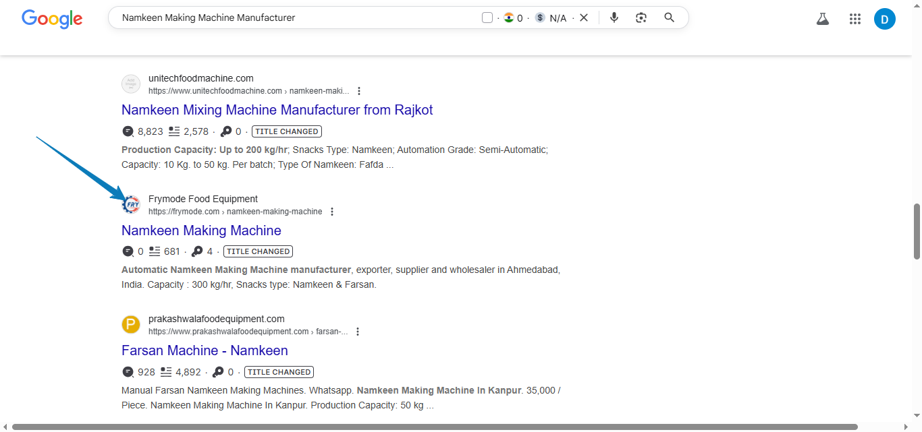Start voice search with microphone icon

click(x=614, y=18)
